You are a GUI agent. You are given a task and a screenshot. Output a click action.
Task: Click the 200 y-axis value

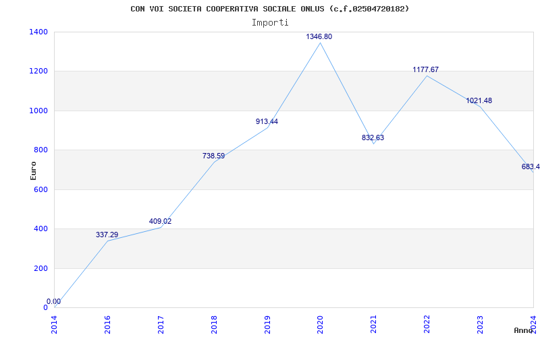41,268
